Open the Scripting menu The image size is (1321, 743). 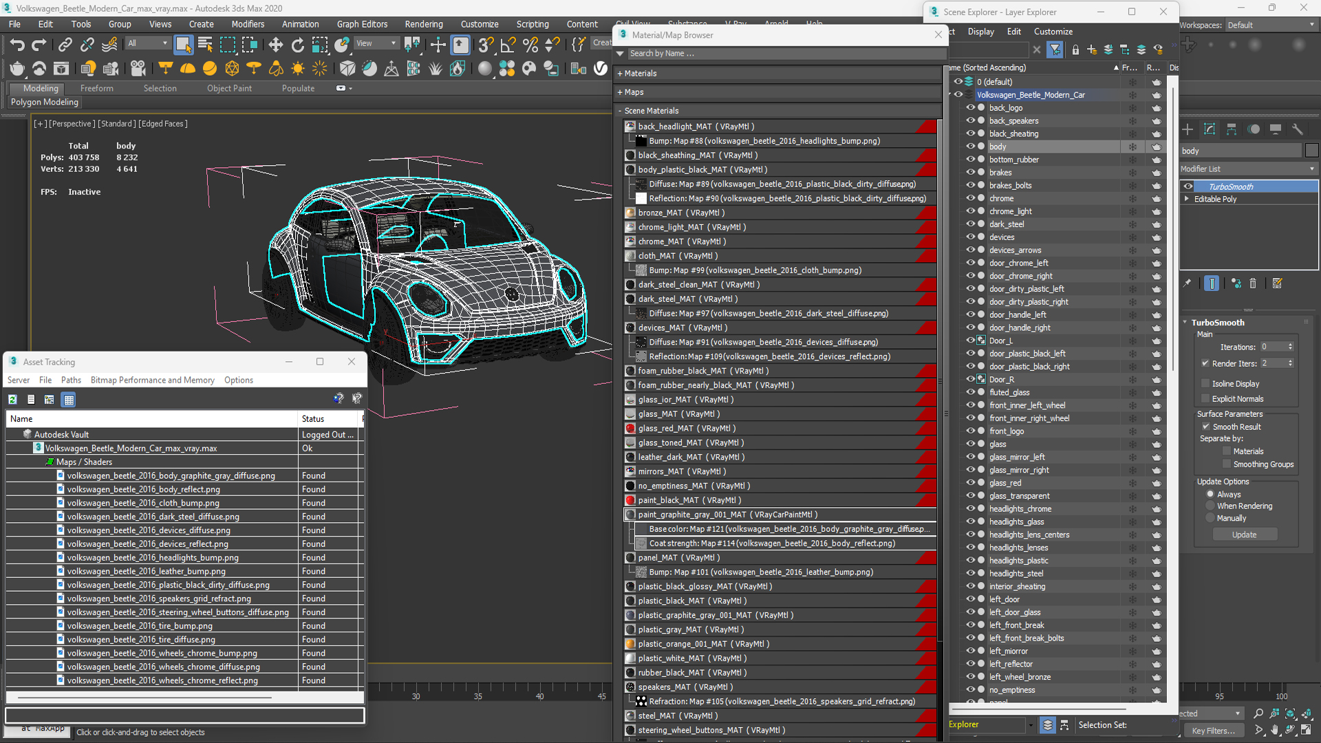532,24
